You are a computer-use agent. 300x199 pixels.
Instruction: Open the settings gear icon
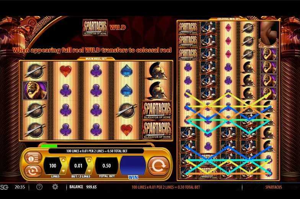coord(55,187)
